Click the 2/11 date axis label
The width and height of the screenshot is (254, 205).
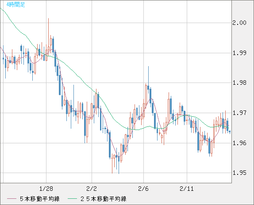pyautogui.click(x=187, y=189)
